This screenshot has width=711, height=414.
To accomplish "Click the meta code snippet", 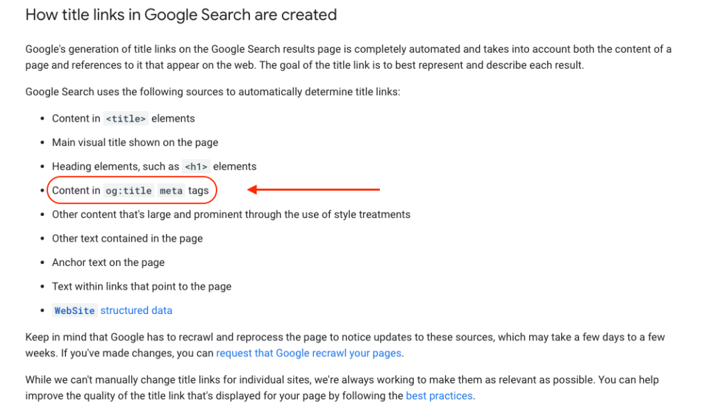I will coord(171,191).
